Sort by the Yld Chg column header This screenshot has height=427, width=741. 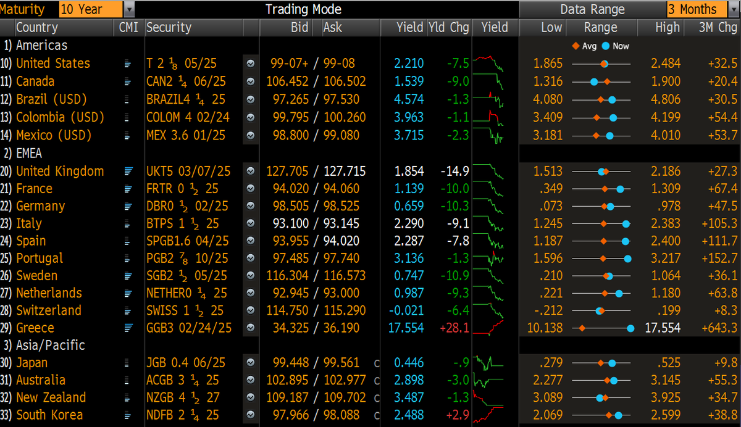[x=449, y=27]
